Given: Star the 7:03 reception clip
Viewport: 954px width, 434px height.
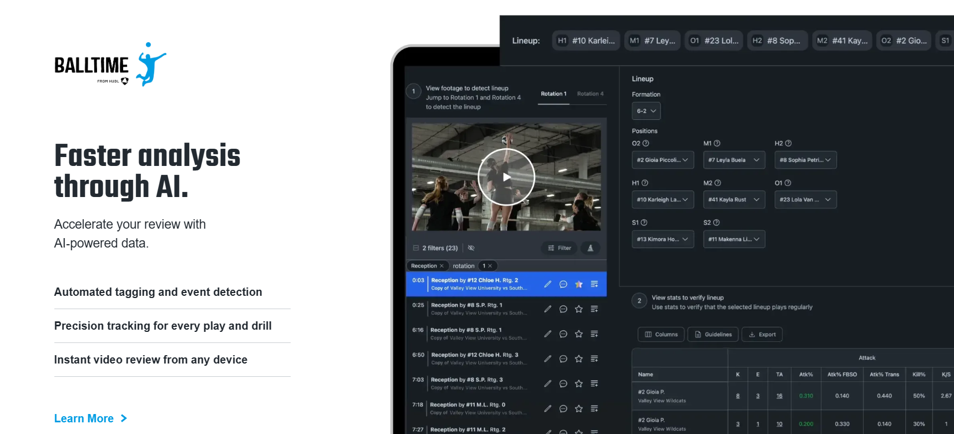Looking at the screenshot, I should click(x=579, y=383).
